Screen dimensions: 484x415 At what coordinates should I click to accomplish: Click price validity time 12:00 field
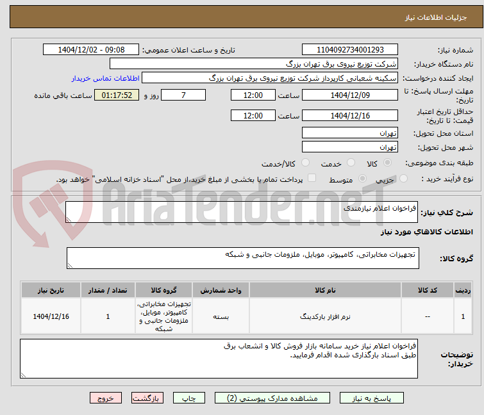253,116
